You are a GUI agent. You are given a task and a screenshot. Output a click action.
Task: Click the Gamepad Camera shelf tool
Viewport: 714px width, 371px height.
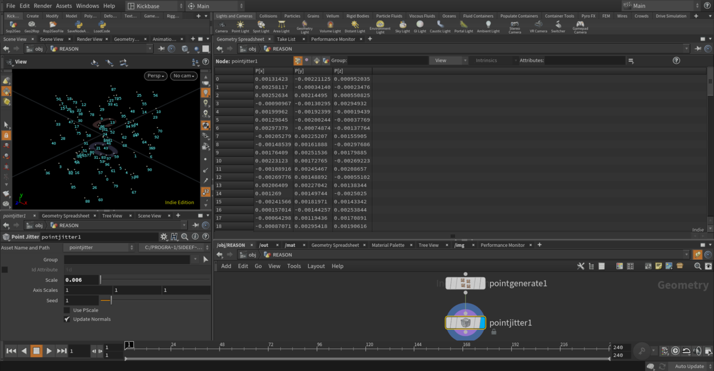pos(580,27)
